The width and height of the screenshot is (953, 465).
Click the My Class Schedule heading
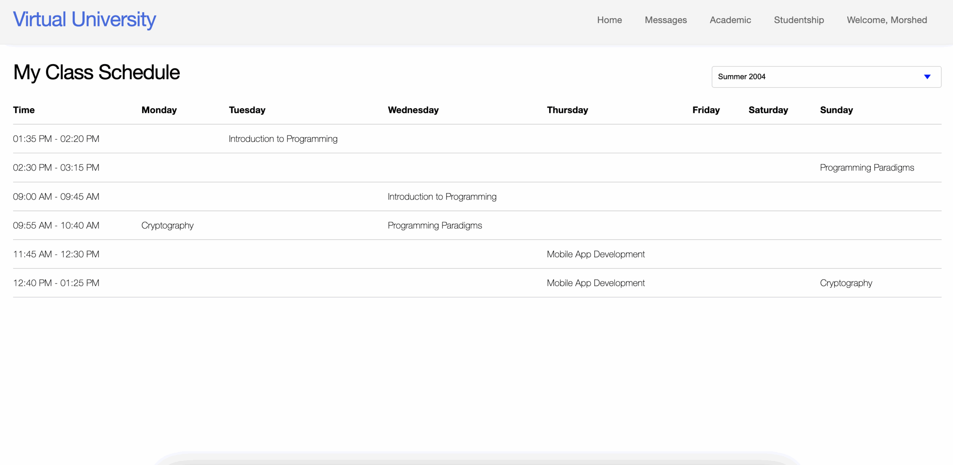pyautogui.click(x=96, y=72)
